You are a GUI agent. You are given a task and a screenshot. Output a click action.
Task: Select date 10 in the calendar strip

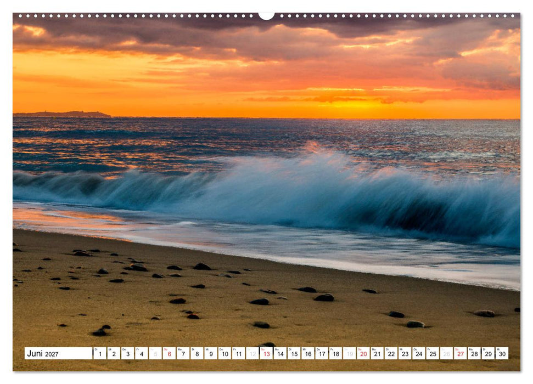coord(225,353)
